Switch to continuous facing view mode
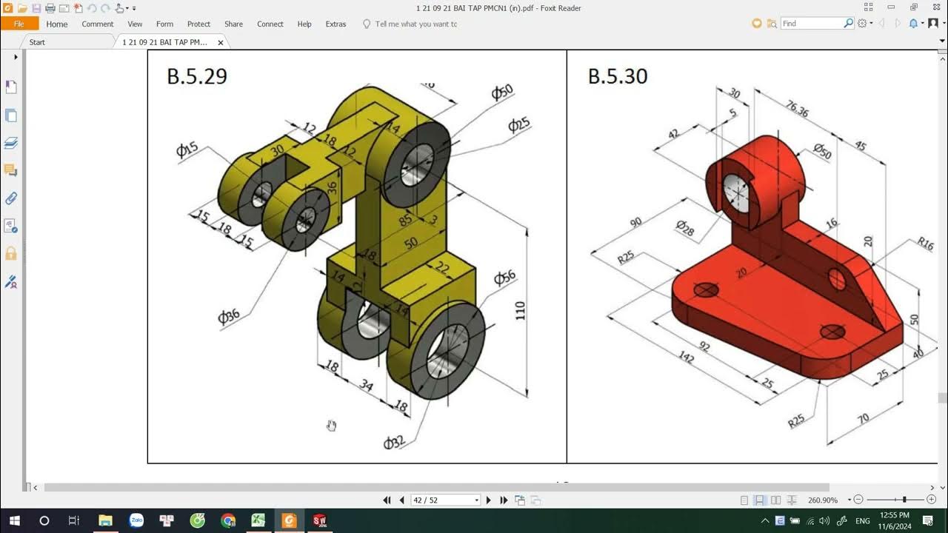948x533 pixels. [792, 500]
